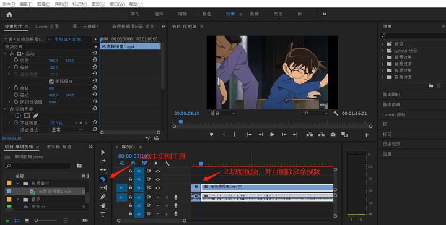The height and width of the screenshot is (225, 446).
Task: Open the 适合 zoom level dropdown
Action: [x=222, y=113]
